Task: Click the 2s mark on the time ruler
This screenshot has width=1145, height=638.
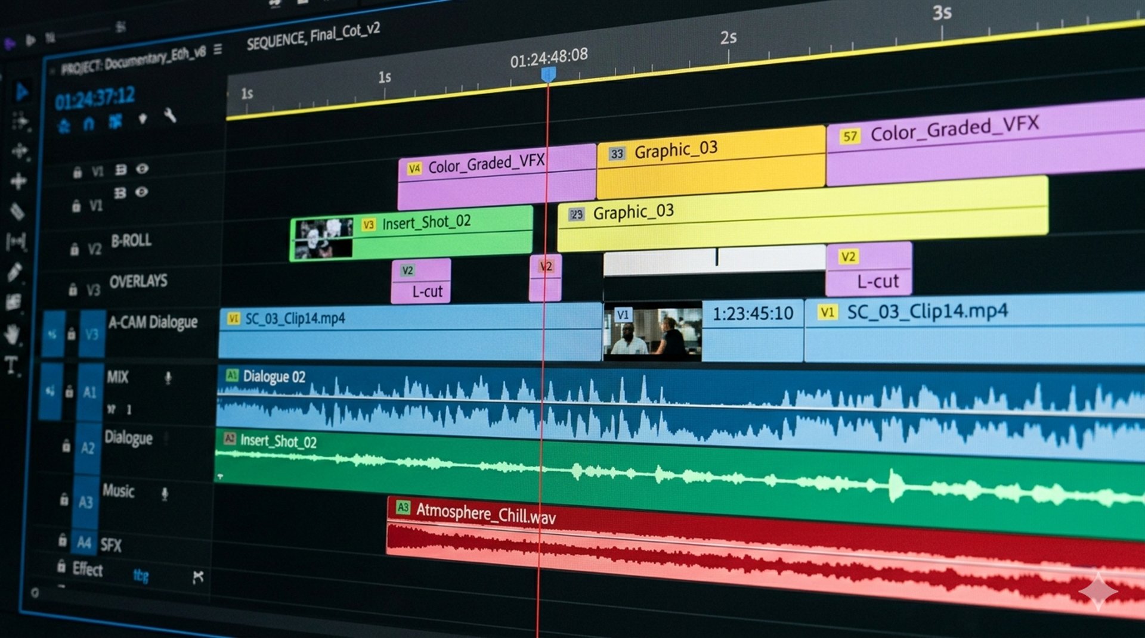Action: [x=728, y=38]
